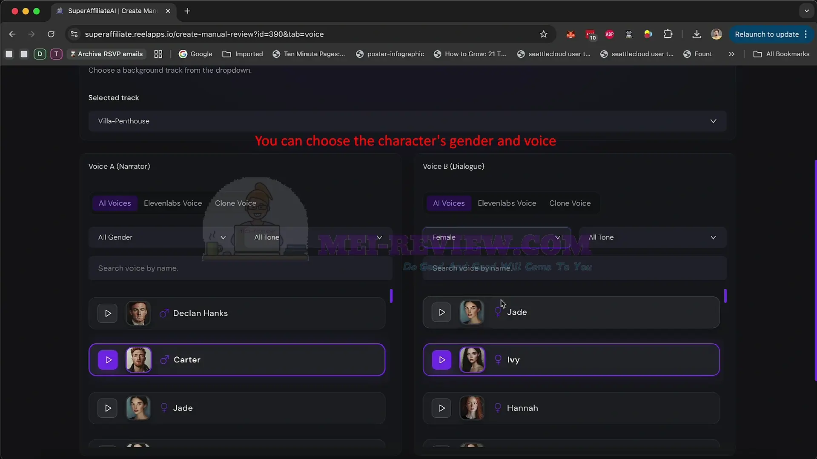Screen dimensions: 817x459
Task: Focus Voice A search voice by name field
Action: tap(240, 268)
